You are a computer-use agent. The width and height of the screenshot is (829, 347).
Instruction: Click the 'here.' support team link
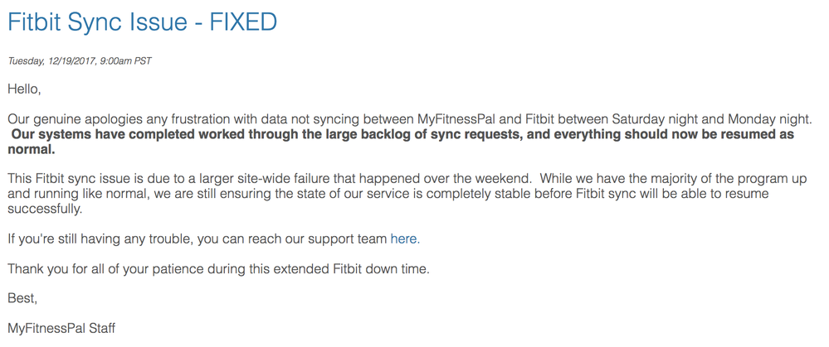[405, 239]
